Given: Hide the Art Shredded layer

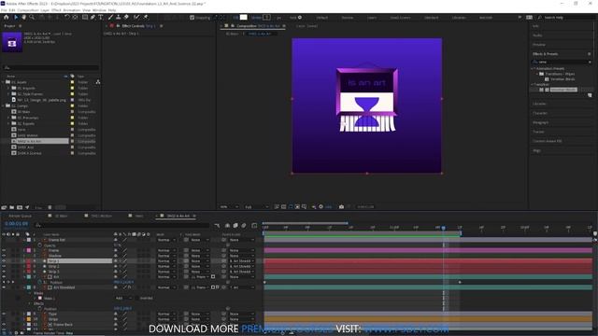Looking at the screenshot, I should click(x=4, y=287).
